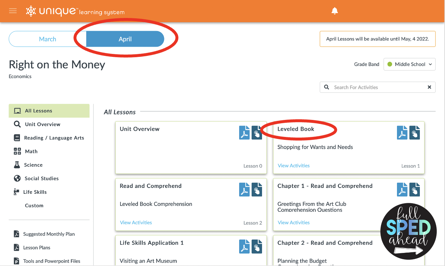Click the search magnifier icon
Image resolution: width=445 pixels, height=266 pixels.
[326, 87]
